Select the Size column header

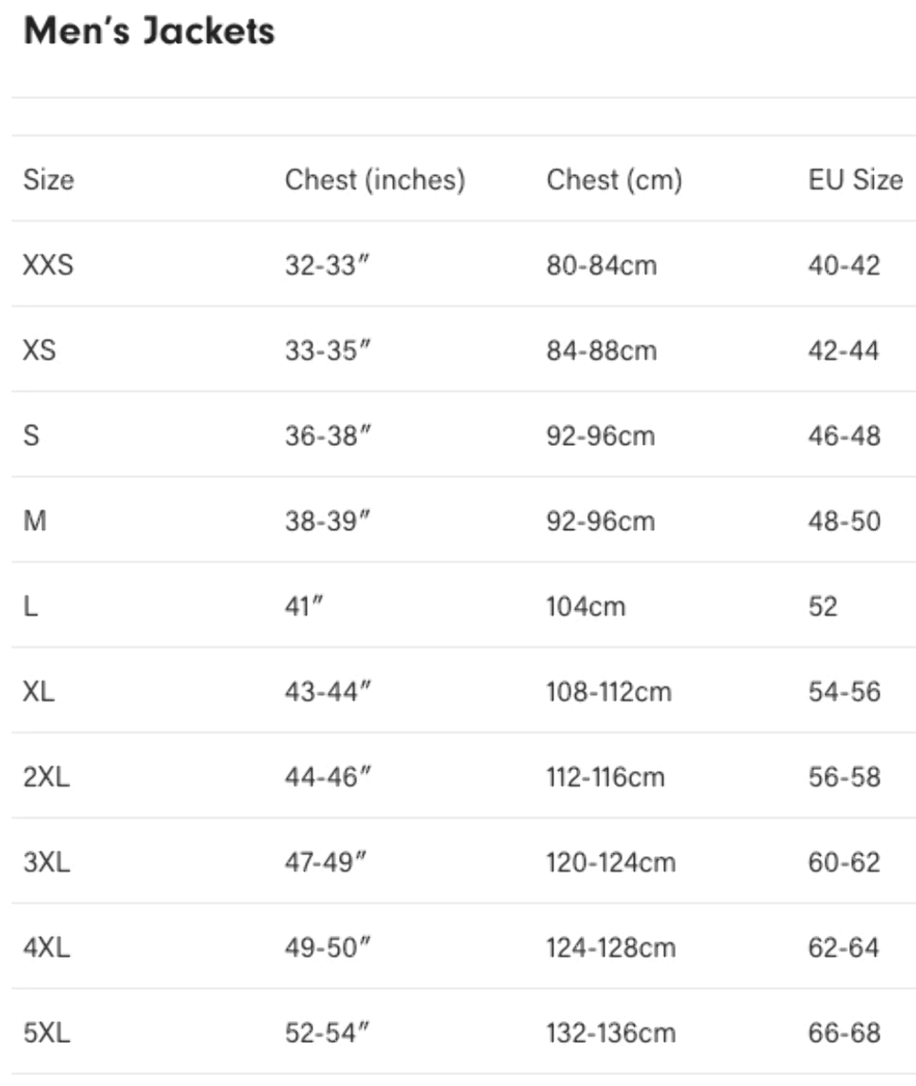point(49,180)
